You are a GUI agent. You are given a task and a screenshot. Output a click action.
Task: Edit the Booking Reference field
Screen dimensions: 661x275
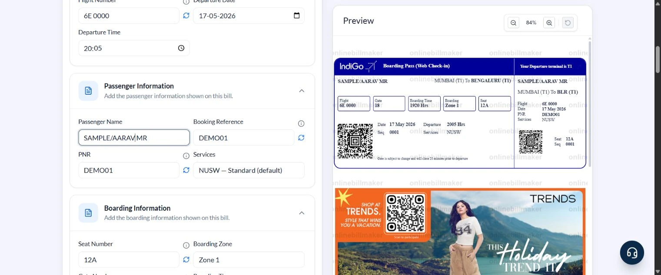pos(244,138)
